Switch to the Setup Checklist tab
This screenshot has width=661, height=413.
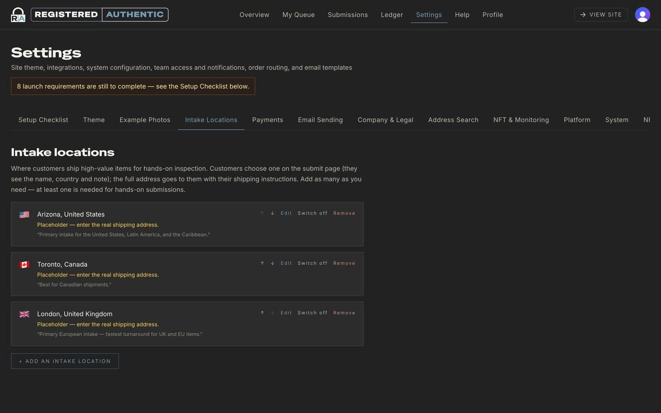click(x=43, y=120)
